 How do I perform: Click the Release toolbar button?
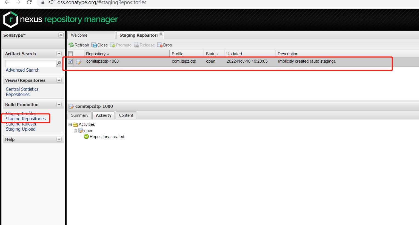click(144, 45)
